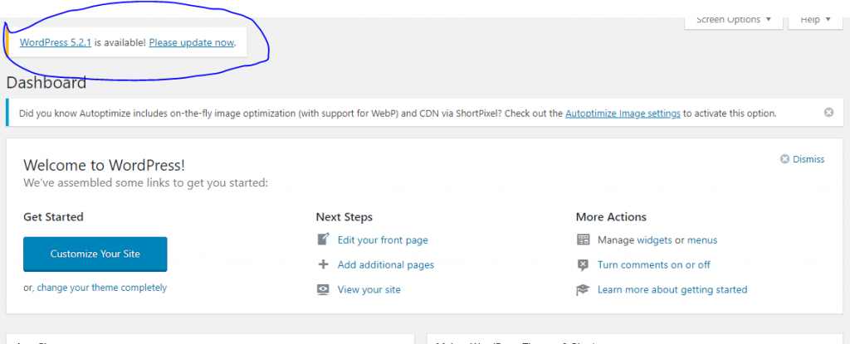Dismiss the Autoptimize notice with X icon
Viewport: 850px width, 344px height.
tap(828, 113)
